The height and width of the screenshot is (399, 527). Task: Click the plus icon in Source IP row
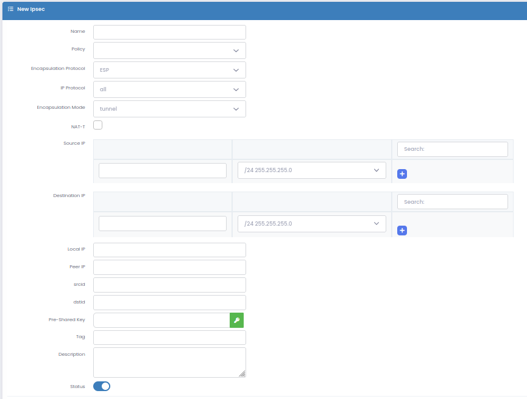(x=402, y=174)
